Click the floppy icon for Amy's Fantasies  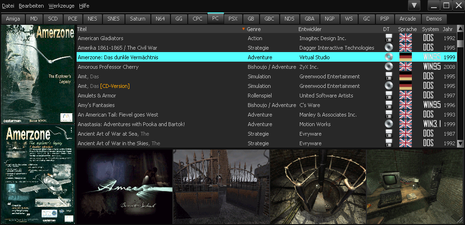(388, 105)
